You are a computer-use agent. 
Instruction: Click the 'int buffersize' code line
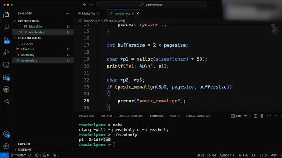coord(147,45)
